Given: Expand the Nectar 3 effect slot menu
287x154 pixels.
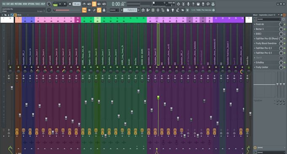Looking at the screenshot, I should click(255, 29).
